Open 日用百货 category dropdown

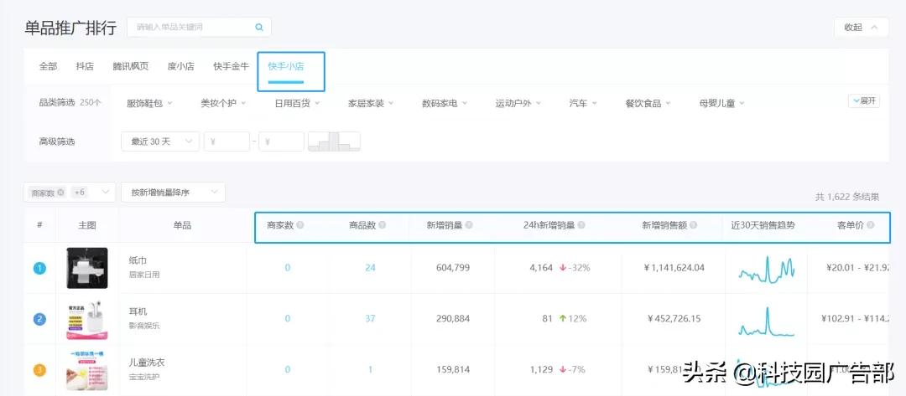297,103
